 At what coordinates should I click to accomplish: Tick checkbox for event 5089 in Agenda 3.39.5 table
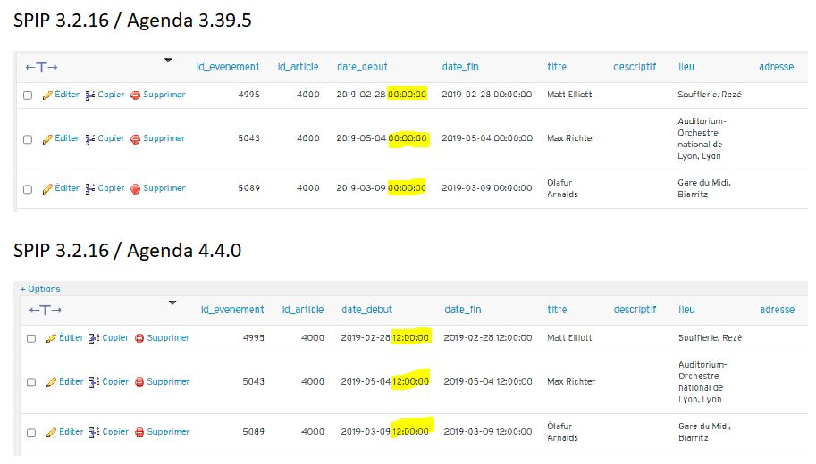tap(28, 189)
